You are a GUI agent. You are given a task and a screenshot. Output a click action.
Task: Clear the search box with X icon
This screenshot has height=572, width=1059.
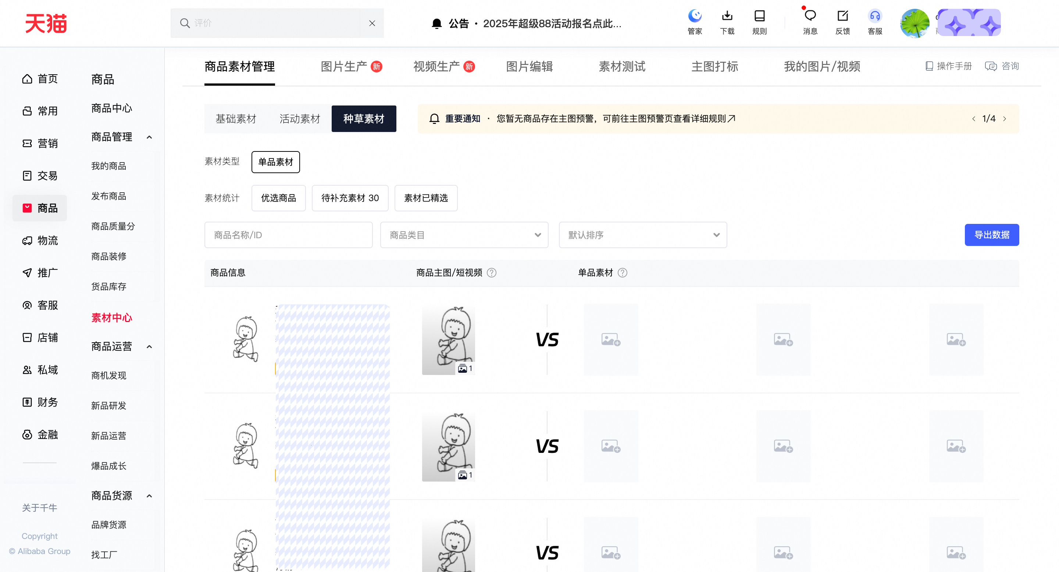372,24
